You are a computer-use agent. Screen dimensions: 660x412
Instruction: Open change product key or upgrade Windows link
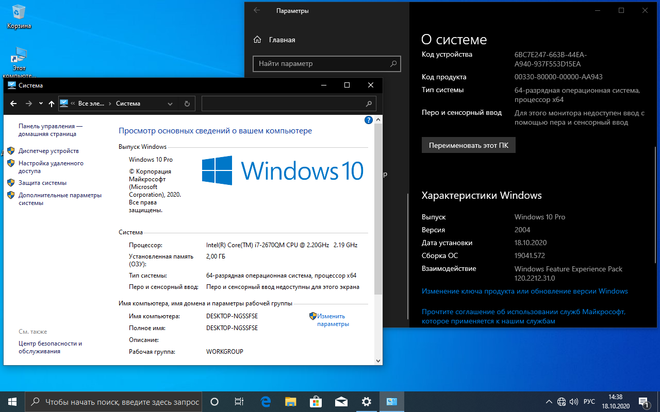pyautogui.click(x=525, y=291)
